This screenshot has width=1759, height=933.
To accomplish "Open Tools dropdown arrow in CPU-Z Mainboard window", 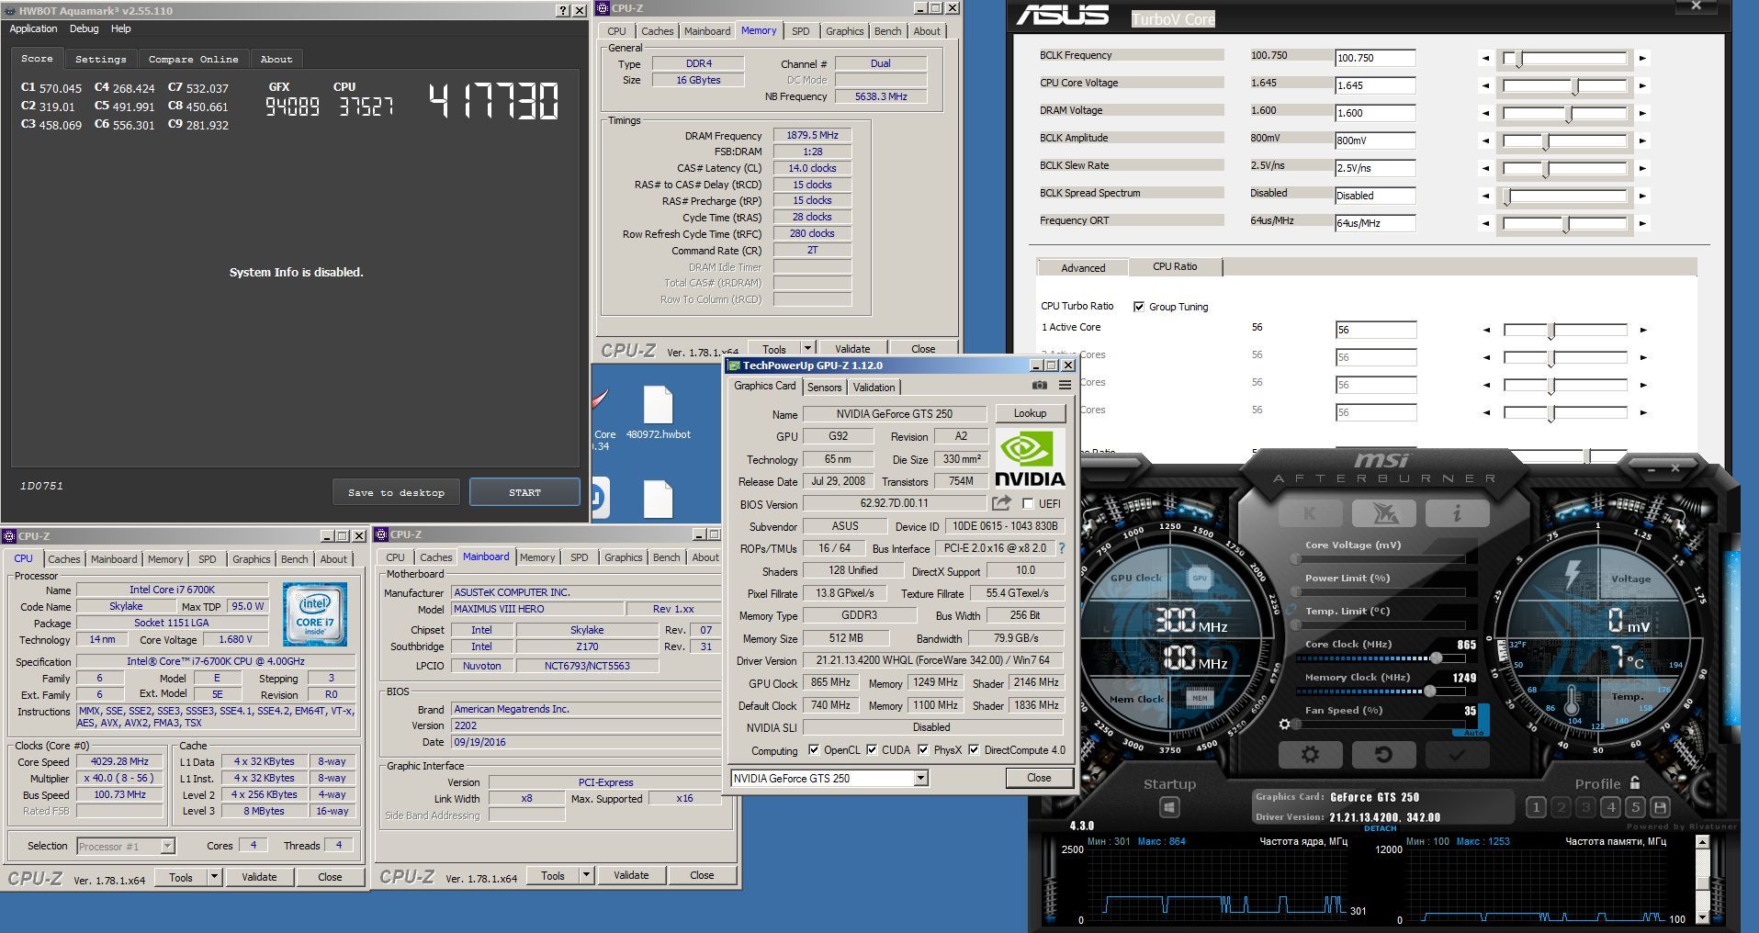I will (586, 876).
